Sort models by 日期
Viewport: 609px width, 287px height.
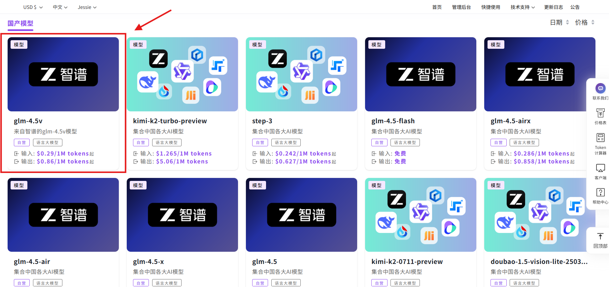[x=559, y=22]
